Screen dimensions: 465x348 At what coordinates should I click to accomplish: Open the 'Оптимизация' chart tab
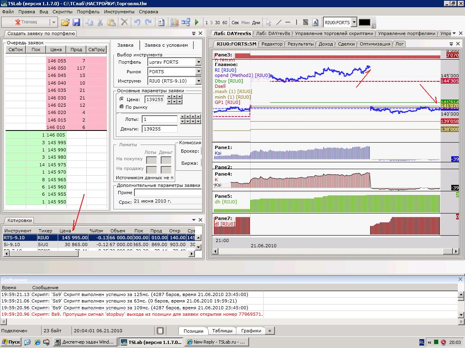375,44
